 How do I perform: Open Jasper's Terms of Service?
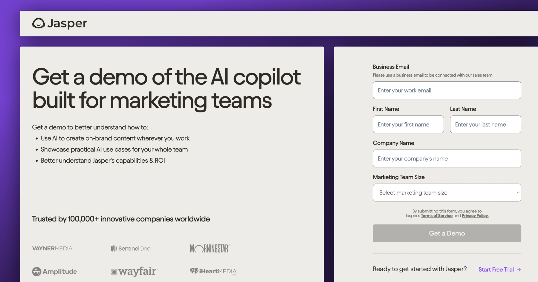tap(437, 215)
